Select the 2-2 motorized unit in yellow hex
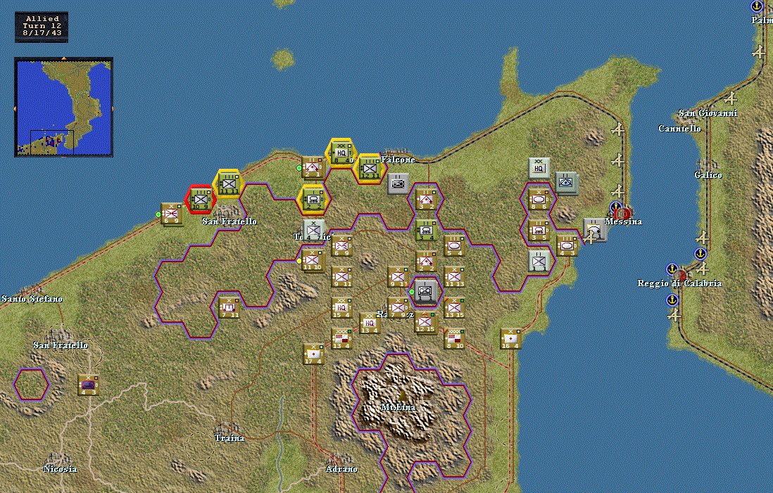This screenshot has width=773, height=493. click(313, 200)
